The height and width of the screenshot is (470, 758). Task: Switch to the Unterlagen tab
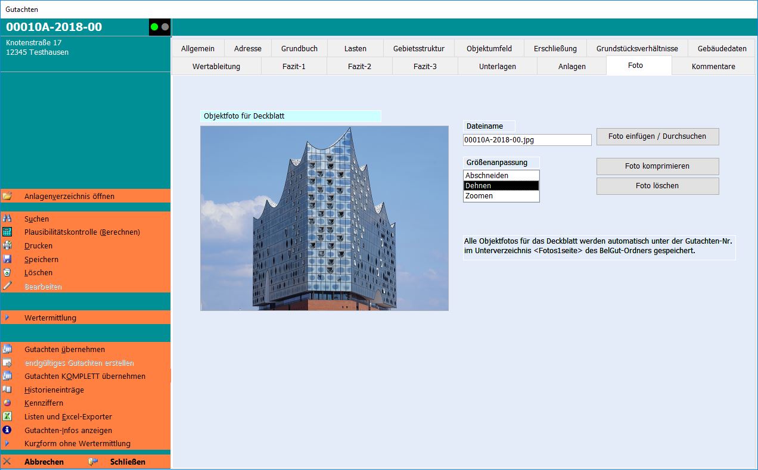(x=498, y=66)
